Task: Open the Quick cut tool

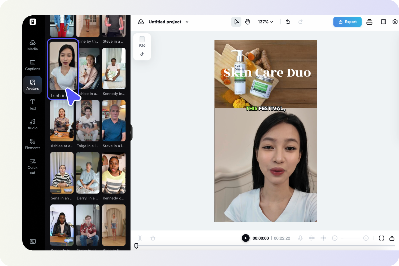Action: pyautogui.click(x=33, y=166)
